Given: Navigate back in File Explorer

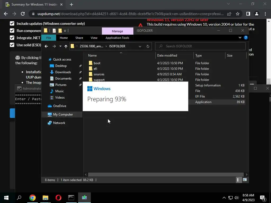Looking at the screenshot, I should coord(46,46).
